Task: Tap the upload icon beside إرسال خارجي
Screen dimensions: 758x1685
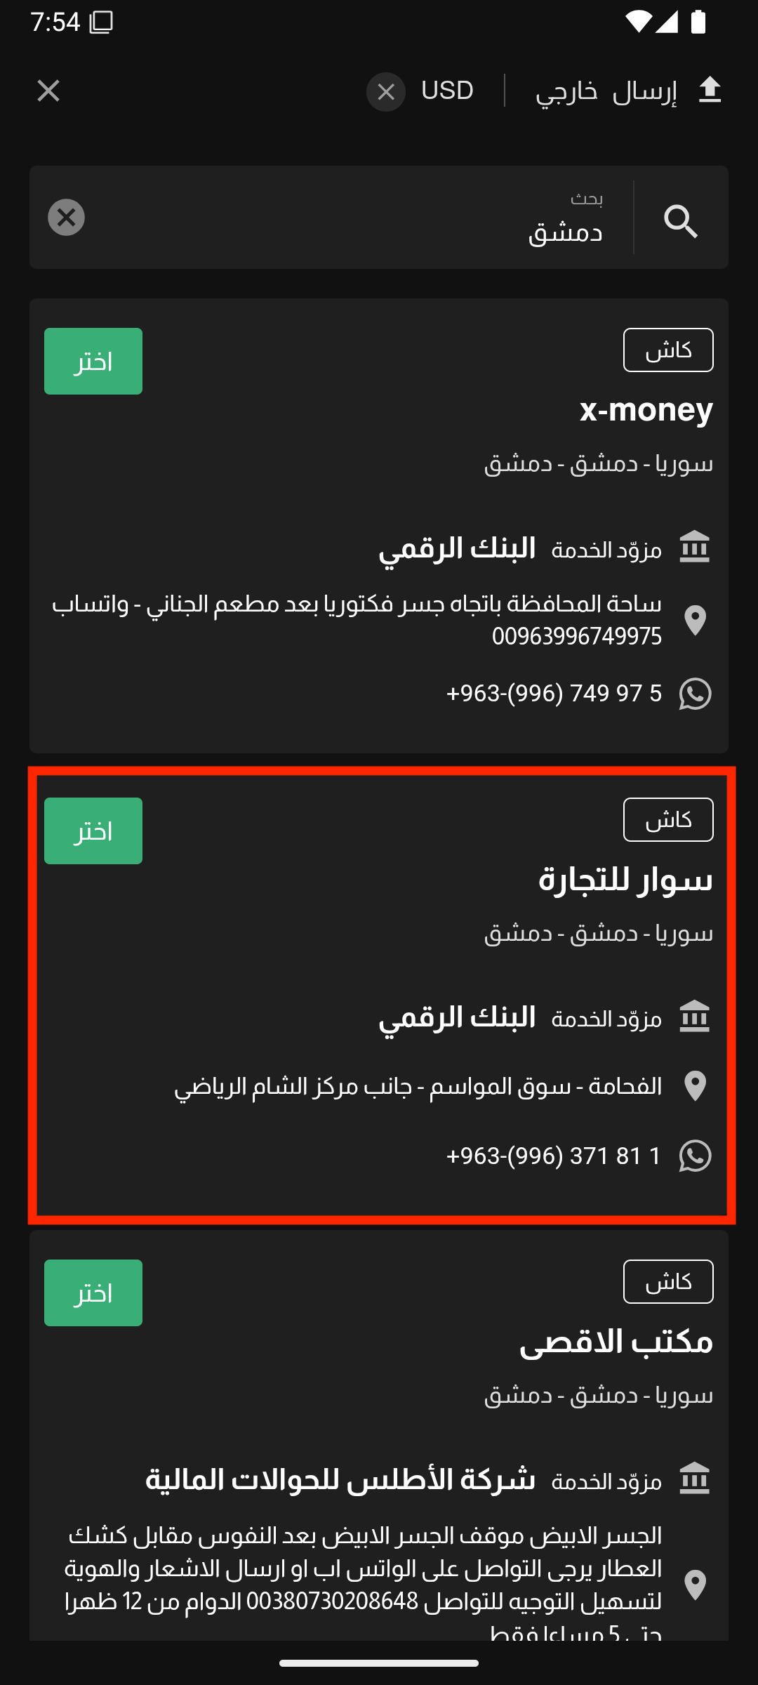Action: (x=710, y=91)
